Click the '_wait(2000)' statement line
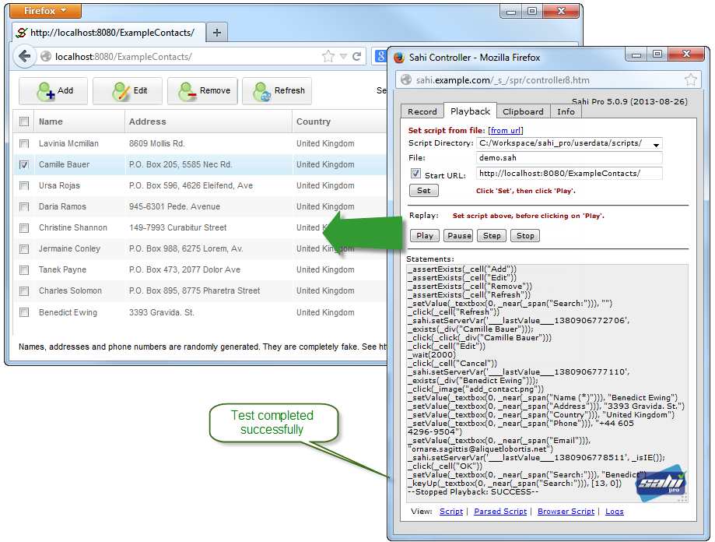715x542 pixels. click(x=431, y=355)
